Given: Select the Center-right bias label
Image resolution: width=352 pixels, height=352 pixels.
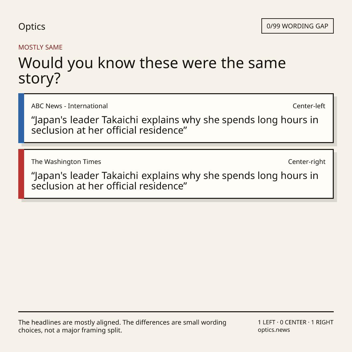Looking at the screenshot, I should [x=307, y=162].
